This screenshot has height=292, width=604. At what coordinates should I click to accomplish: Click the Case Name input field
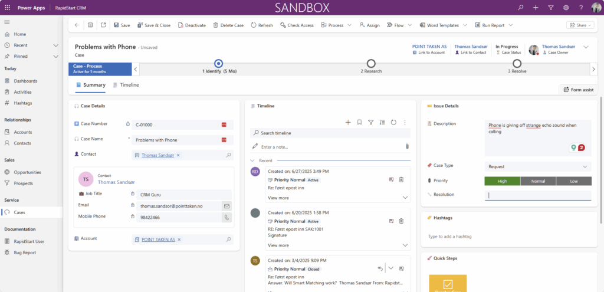(x=182, y=140)
